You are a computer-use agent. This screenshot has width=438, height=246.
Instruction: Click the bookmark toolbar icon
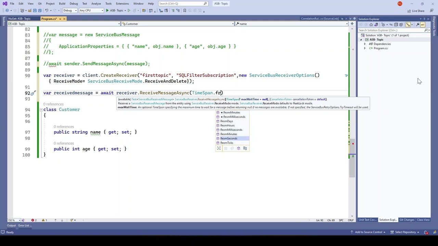(185, 11)
